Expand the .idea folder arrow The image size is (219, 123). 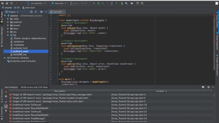point(8,19)
